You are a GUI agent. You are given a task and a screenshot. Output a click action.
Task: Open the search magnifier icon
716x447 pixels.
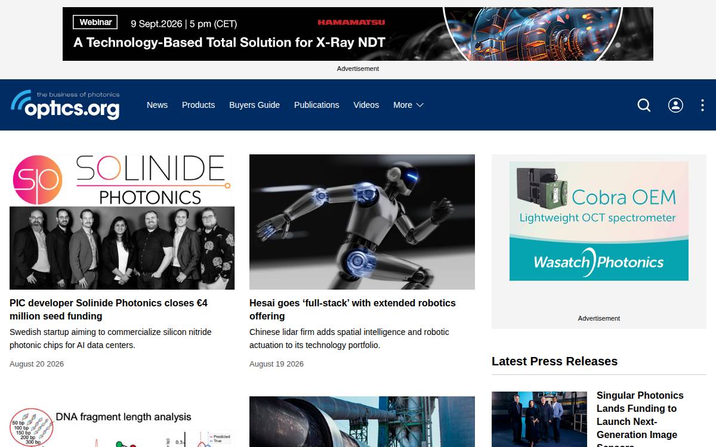click(x=644, y=105)
